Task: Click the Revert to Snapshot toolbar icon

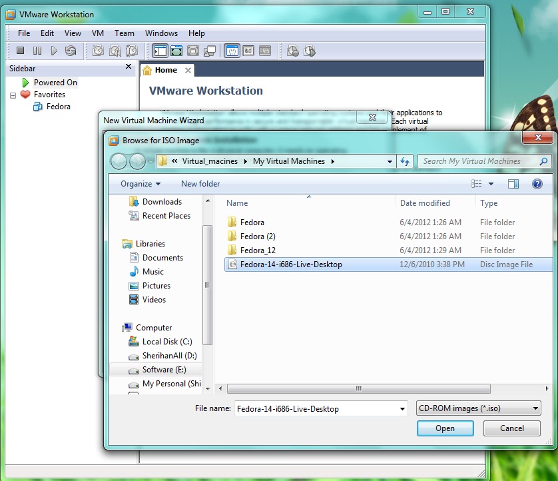Action: (115, 51)
